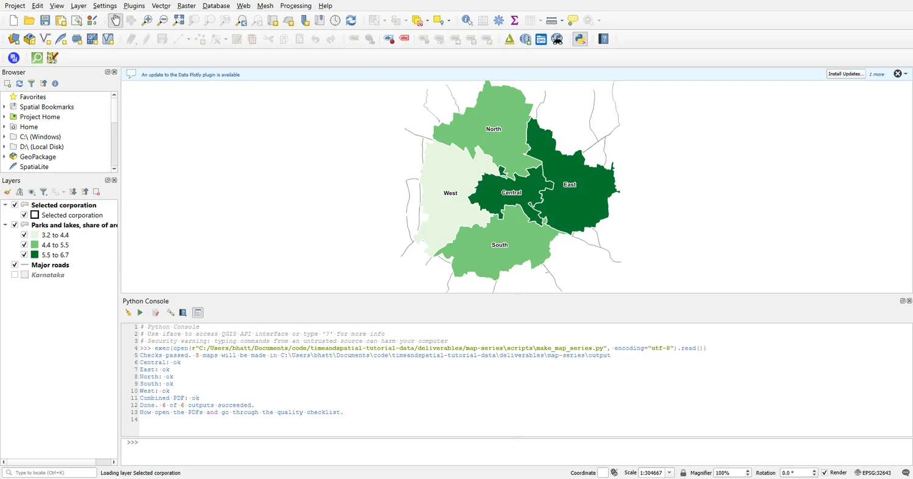Save the project with the floppy disk icon
The image size is (913, 479).
tap(45, 21)
